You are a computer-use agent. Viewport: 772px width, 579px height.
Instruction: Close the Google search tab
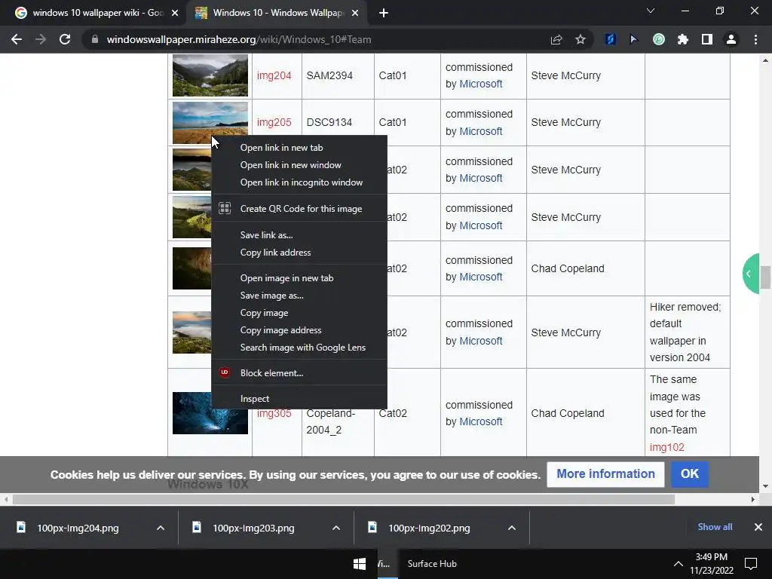pyautogui.click(x=175, y=13)
